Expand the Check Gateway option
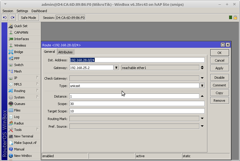 point(202,78)
